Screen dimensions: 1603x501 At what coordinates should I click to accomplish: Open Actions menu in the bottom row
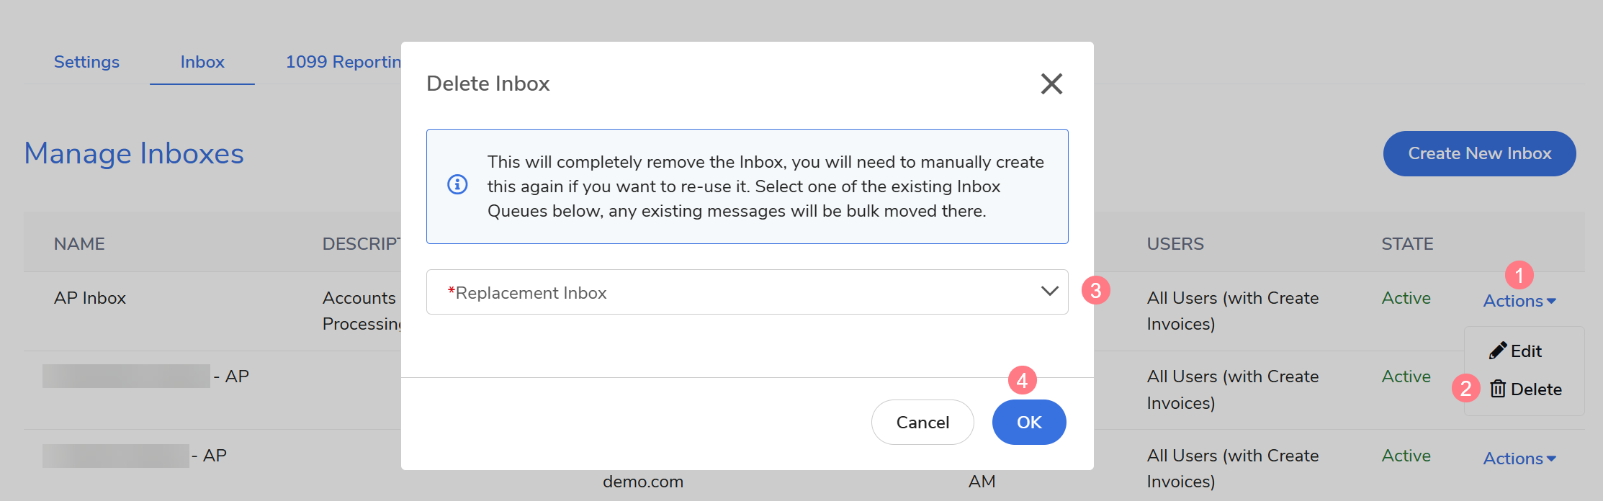pos(1519,459)
